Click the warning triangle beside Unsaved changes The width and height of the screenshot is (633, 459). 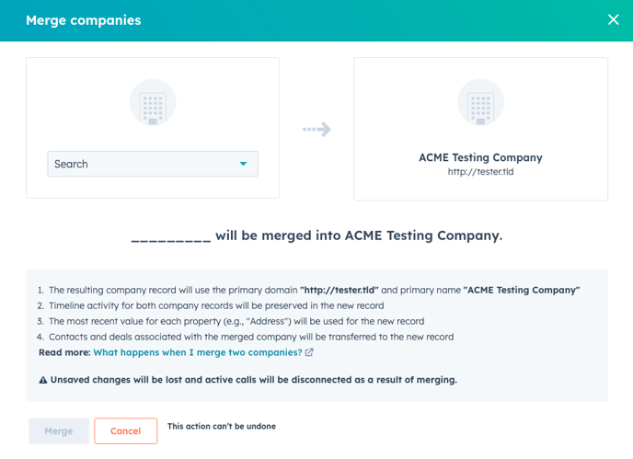[43, 380]
